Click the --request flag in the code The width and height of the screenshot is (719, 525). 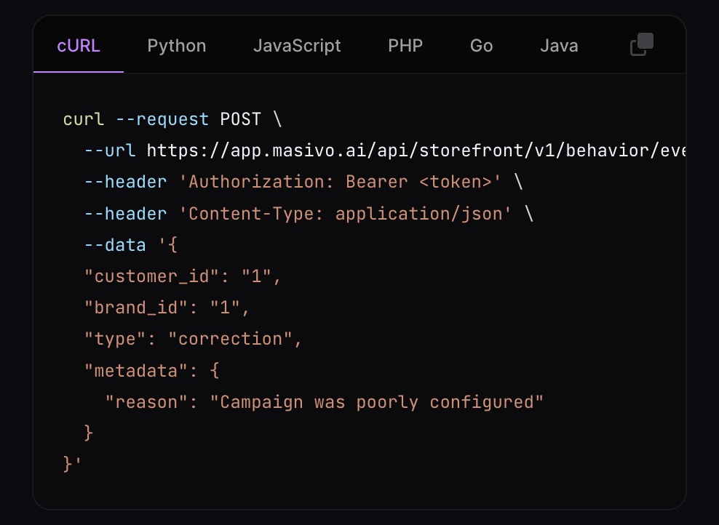pos(162,119)
